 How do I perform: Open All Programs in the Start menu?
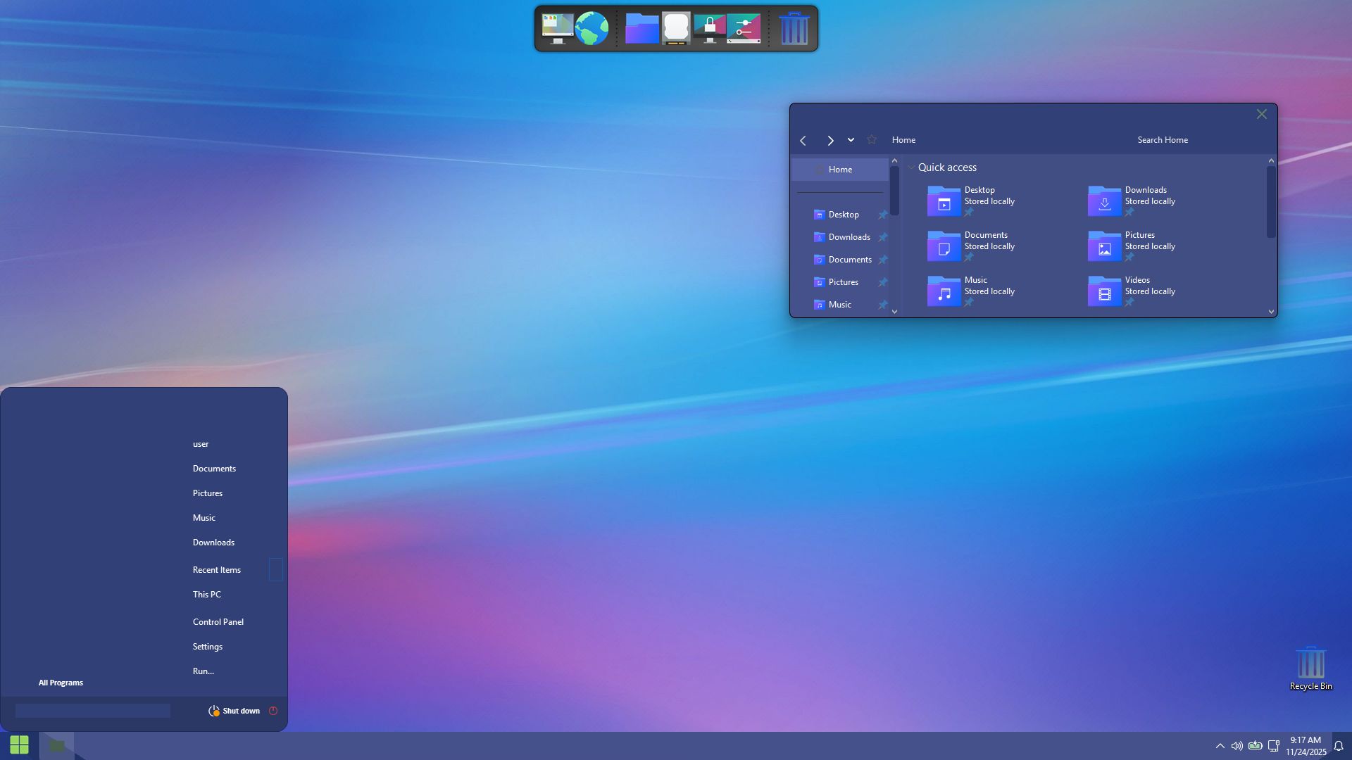(61, 683)
